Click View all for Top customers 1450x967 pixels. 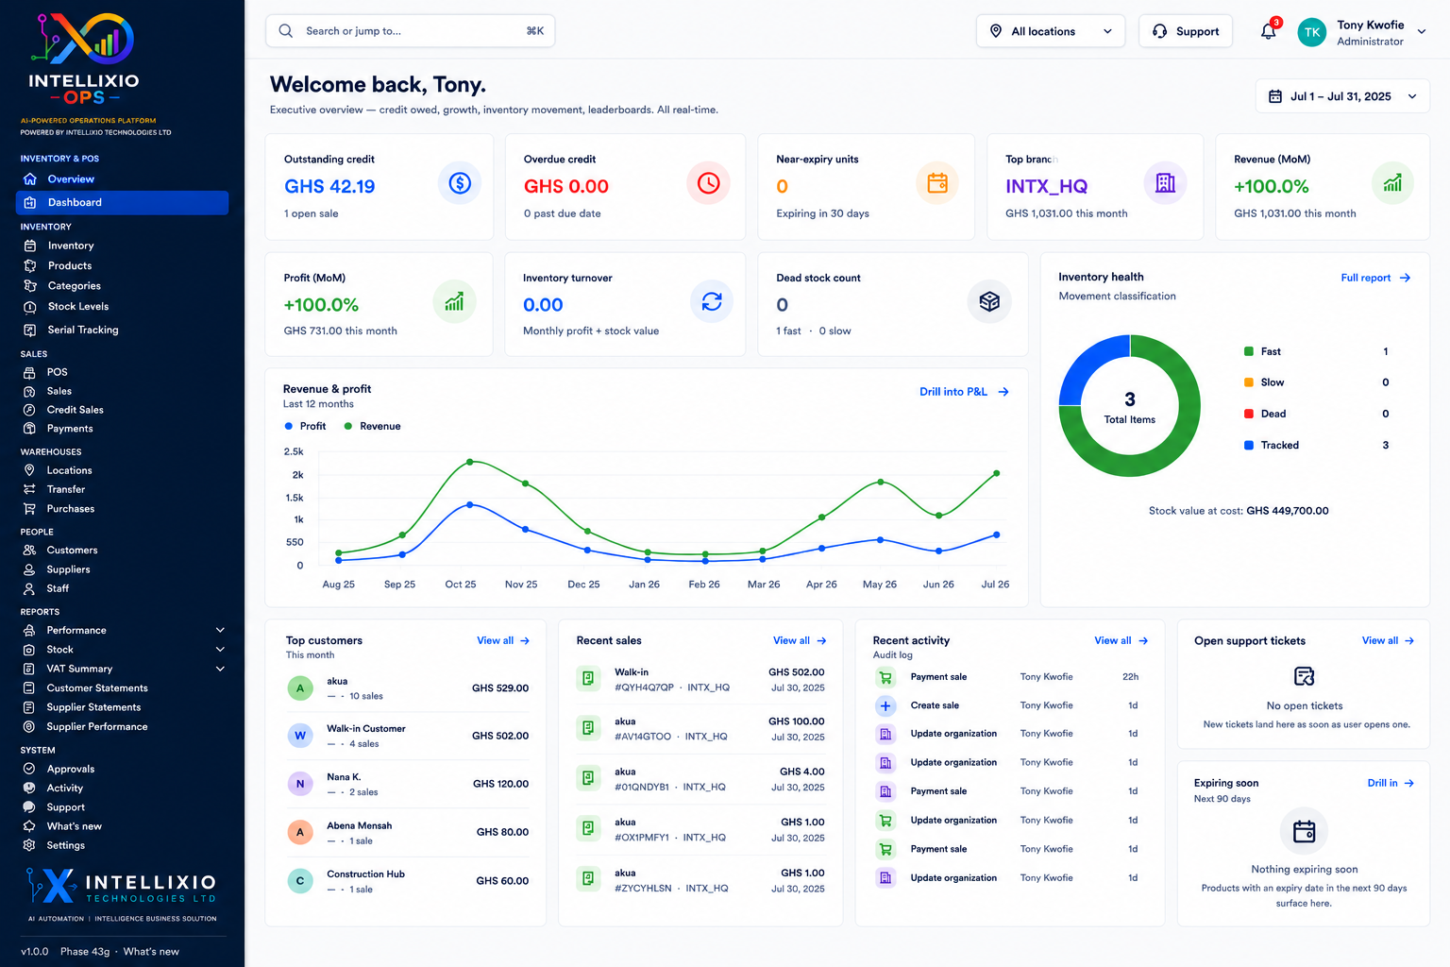coord(503,640)
